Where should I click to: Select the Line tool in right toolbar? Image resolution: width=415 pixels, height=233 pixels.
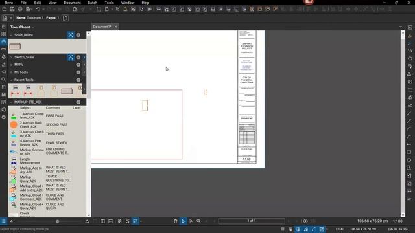click(409, 113)
